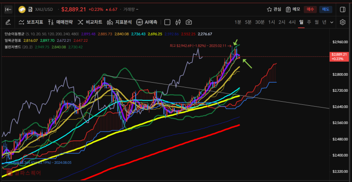Switch to 4시 timeframe
Screen dimensions: 352x182
tap(292, 22)
